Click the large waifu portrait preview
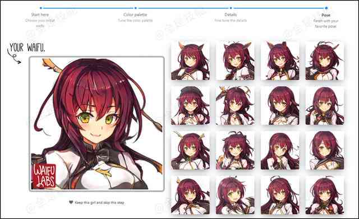This screenshot has height=219, width=359. 96,124
